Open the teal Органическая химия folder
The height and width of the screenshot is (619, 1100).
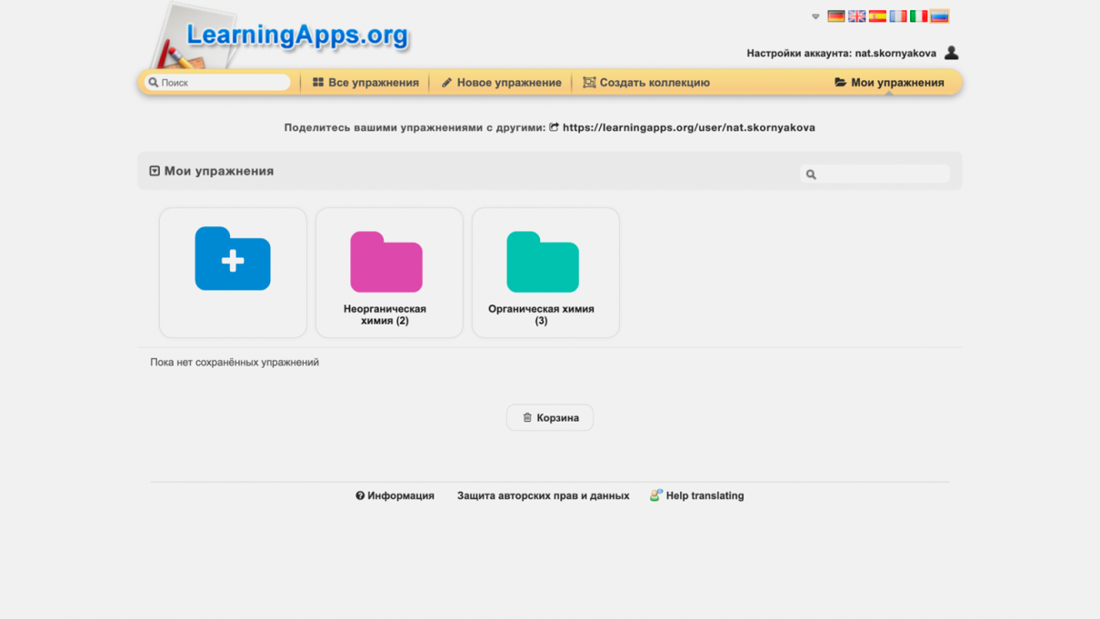543,263
